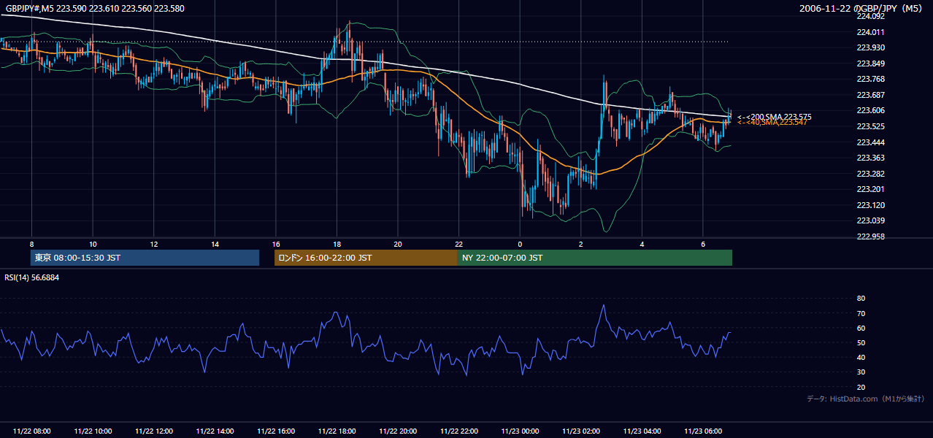Click the RSI 30 level label
This screenshot has width=933, height=438.
[x=861, y=372]
